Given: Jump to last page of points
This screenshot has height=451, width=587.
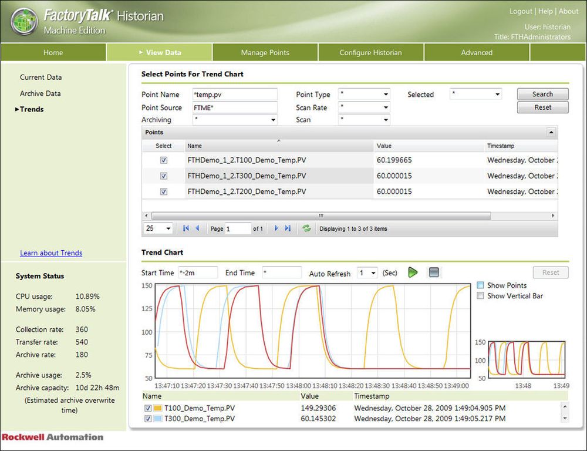Looking at the screenshot, I should (288, 228).
